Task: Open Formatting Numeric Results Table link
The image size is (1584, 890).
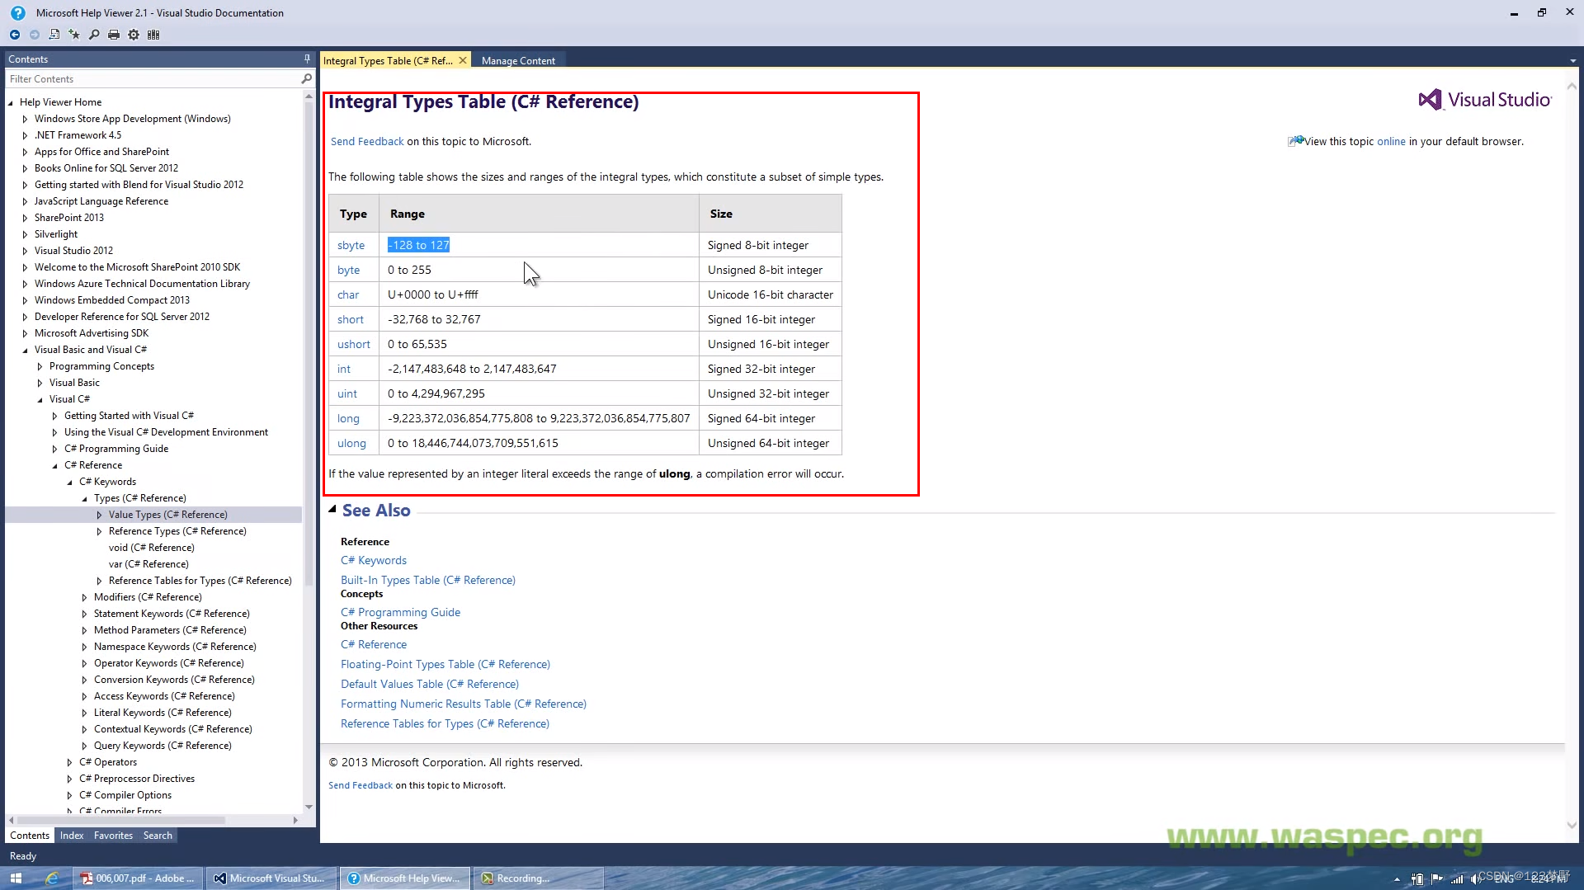Action: point(464,704)
